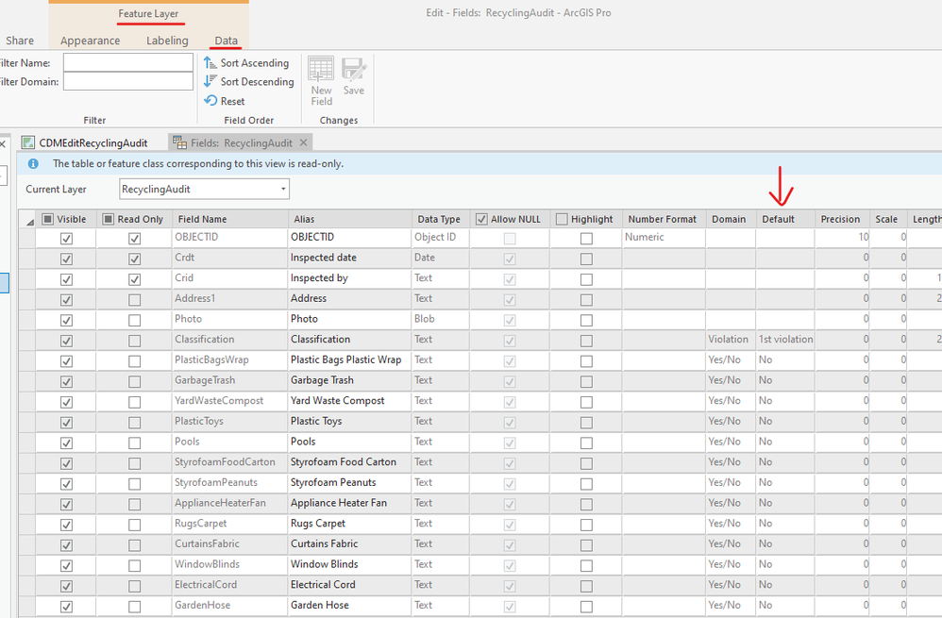Viewport: 942px width, 618px height.
Task: Open the Share ribbon tab
Action: pyautogui.click(x=20, y=41)
